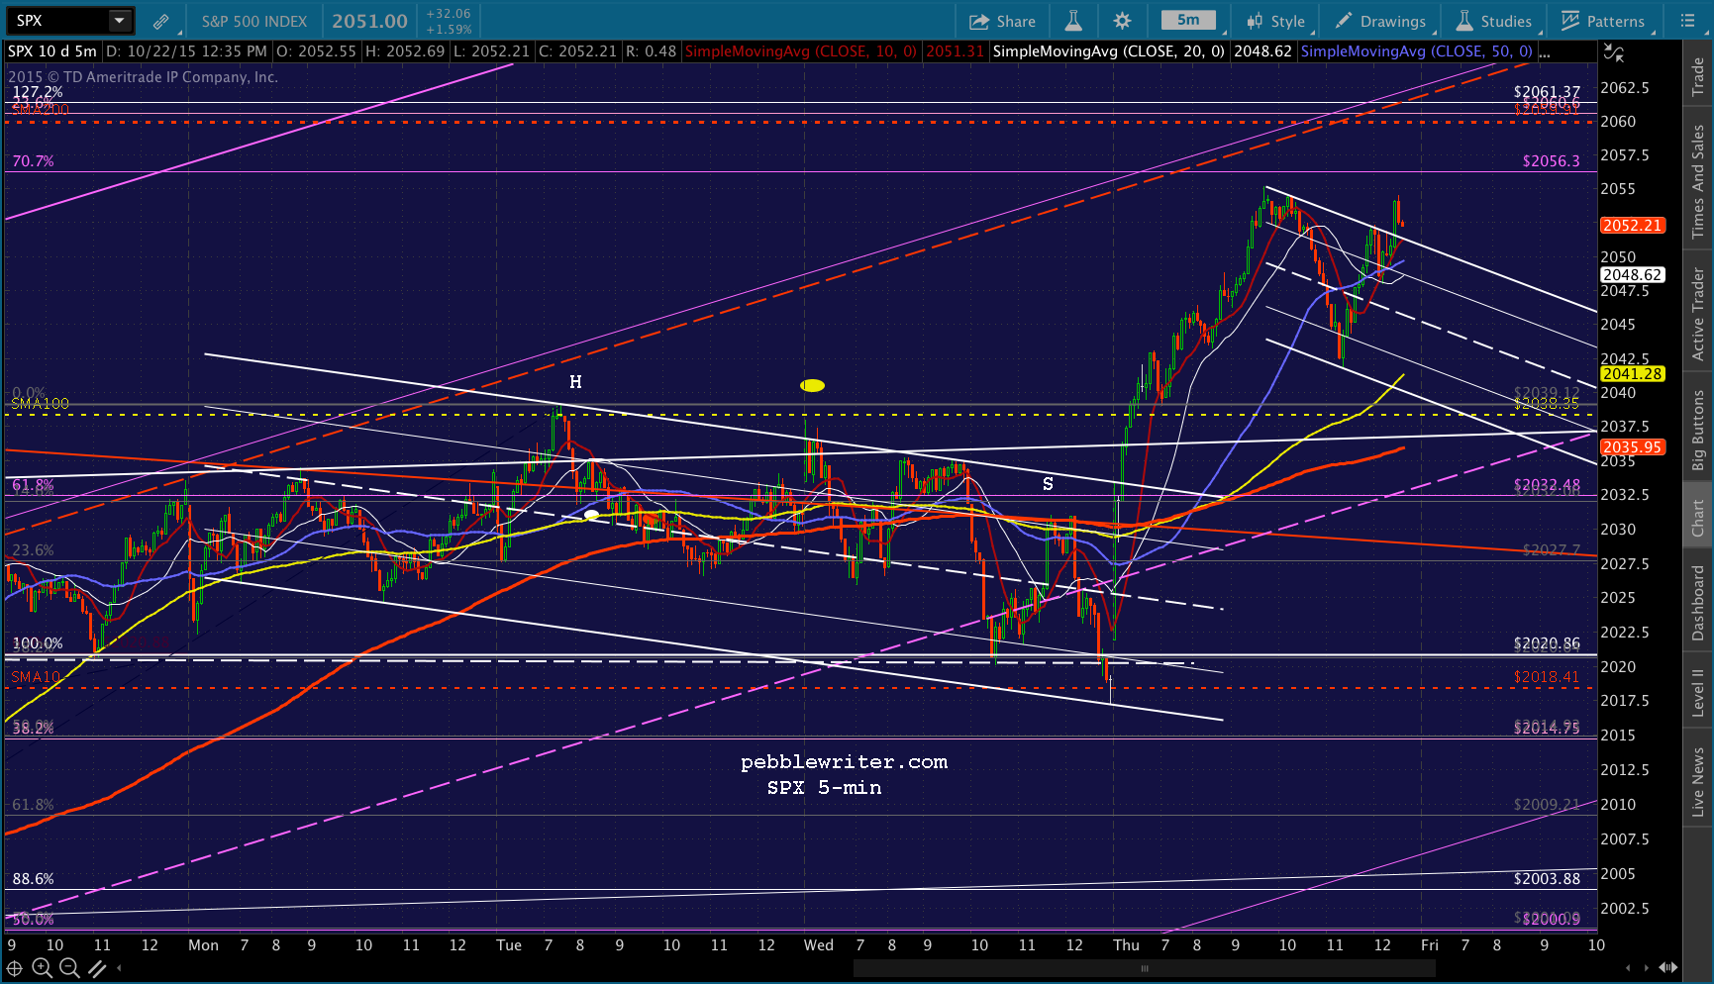
Task: Step chart right with bottom arrow
Action: coord(1647,968)
